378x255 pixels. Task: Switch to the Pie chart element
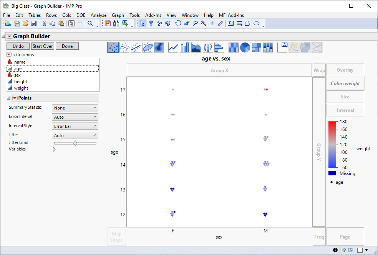[245, 47]
